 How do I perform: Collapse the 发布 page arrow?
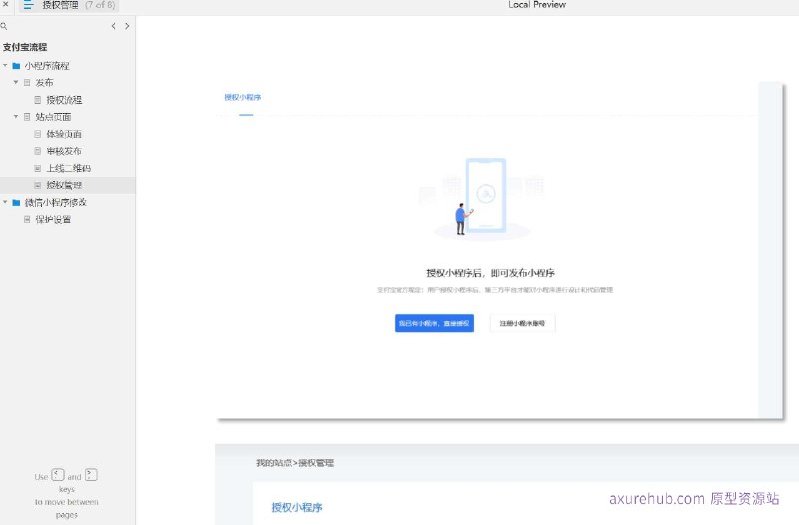(x=16, y=82)
